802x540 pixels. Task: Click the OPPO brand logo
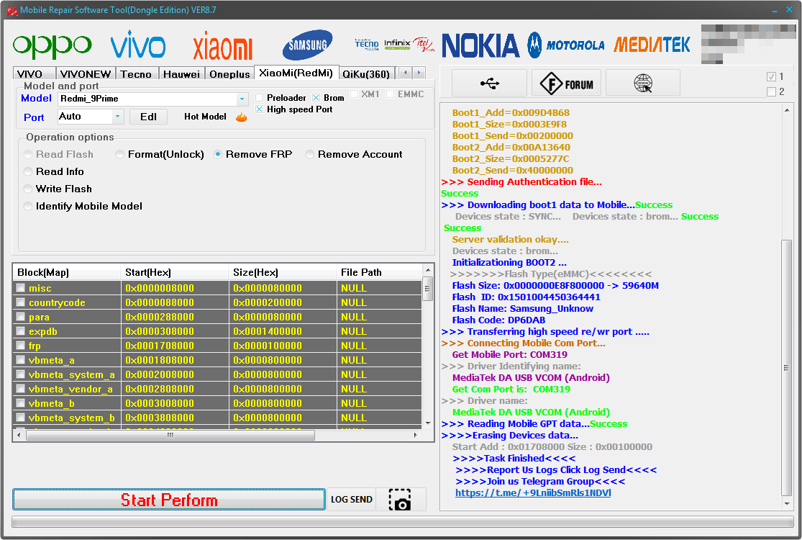pyautogui.click(x=53, y=45)
